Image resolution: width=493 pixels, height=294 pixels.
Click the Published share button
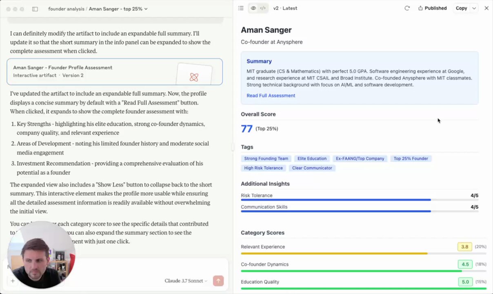point(432,8)
